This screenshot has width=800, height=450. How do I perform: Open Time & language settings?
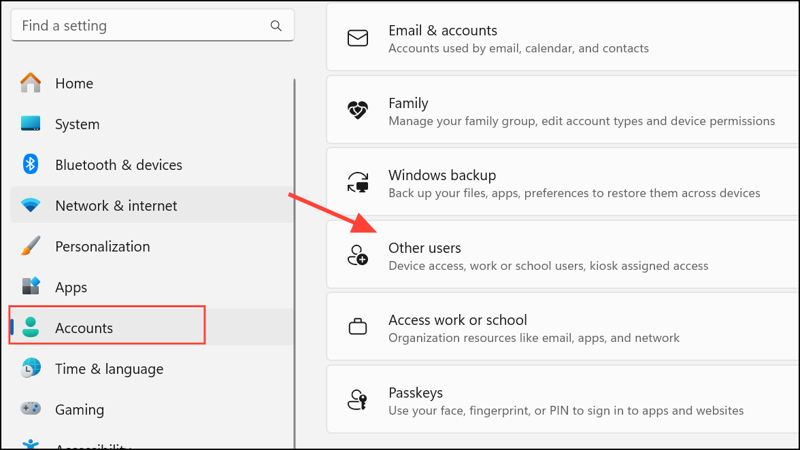[152, 368]
